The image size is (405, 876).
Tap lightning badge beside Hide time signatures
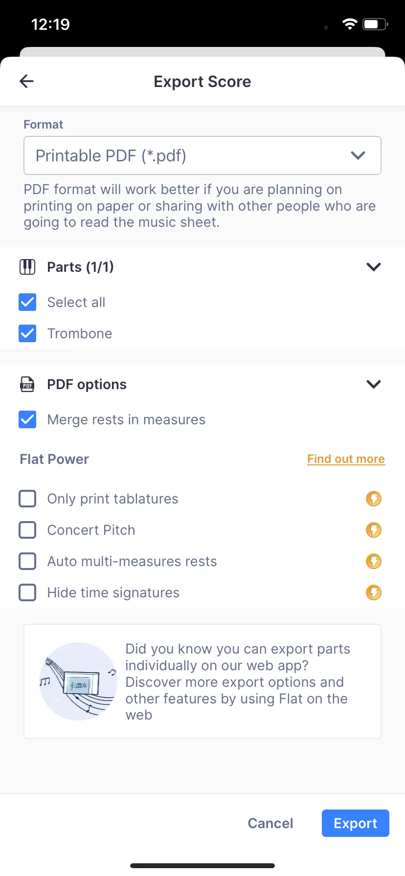374,592
